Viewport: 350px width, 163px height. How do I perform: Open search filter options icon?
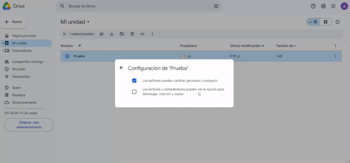tap(216, 6)
